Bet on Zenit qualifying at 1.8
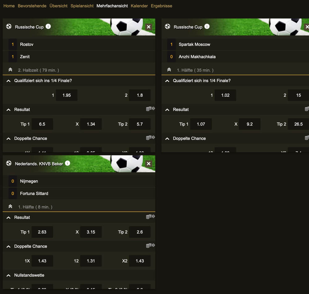Image resolution: width=309 pixels, height=294 pixels. click(x=140, y=95)
